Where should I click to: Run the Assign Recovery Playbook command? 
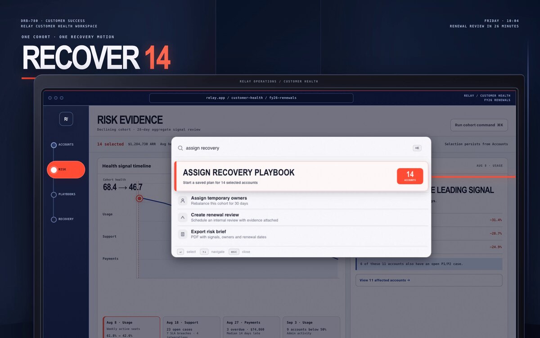pos(301,176)
